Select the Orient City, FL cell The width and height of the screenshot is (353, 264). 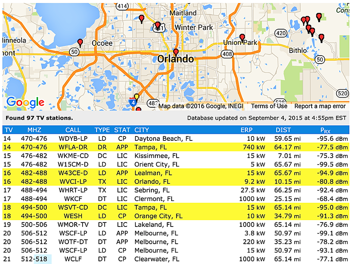point(157,164)
